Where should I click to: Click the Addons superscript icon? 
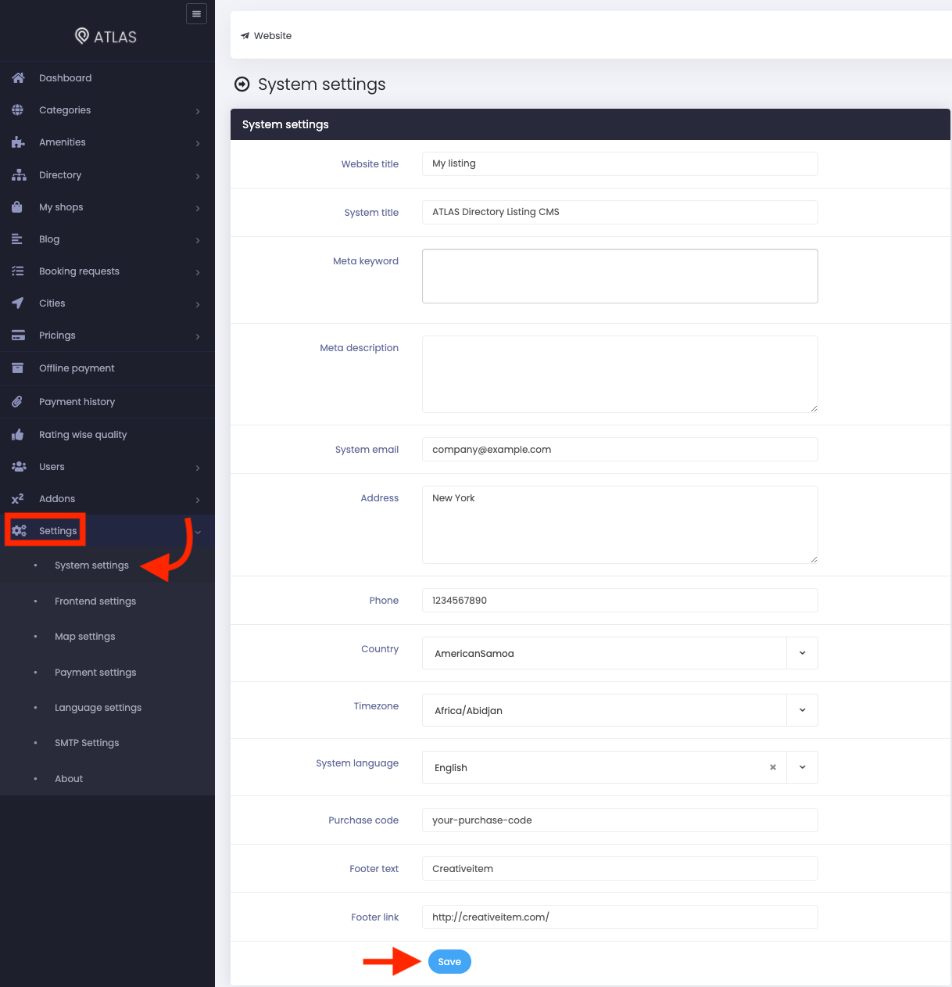pyautogui.click(x=18, y=499)
